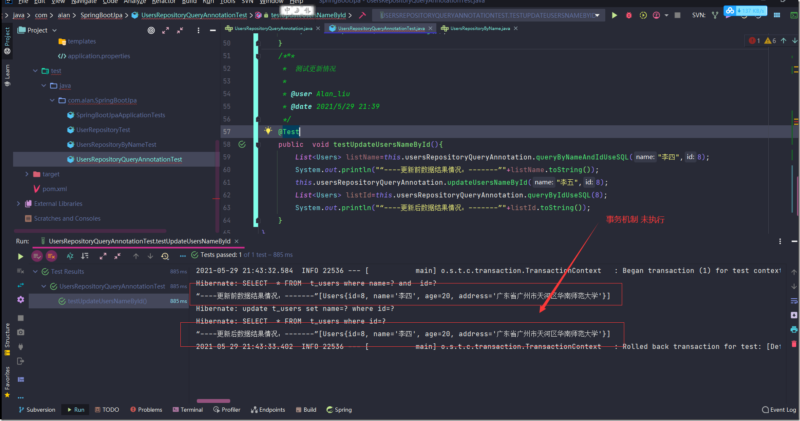800x421 pixels.
Task: Expand the target folder
Action: (27, 174)
